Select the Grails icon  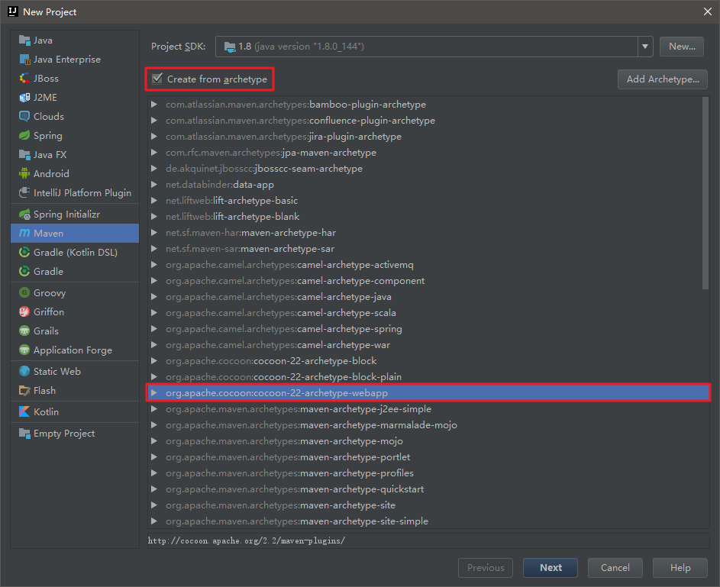pos(24,331)
